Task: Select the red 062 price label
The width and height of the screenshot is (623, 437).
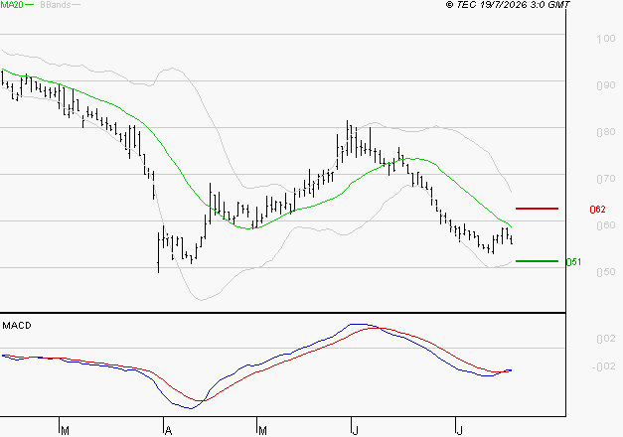Action: pos(597,210)
